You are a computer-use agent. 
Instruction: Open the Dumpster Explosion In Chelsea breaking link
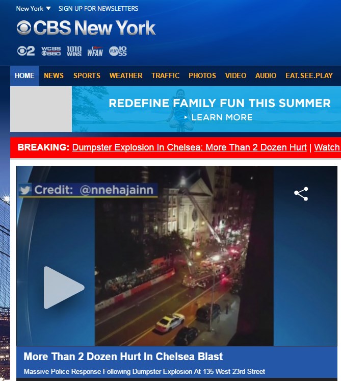click(x=190, y=147)
